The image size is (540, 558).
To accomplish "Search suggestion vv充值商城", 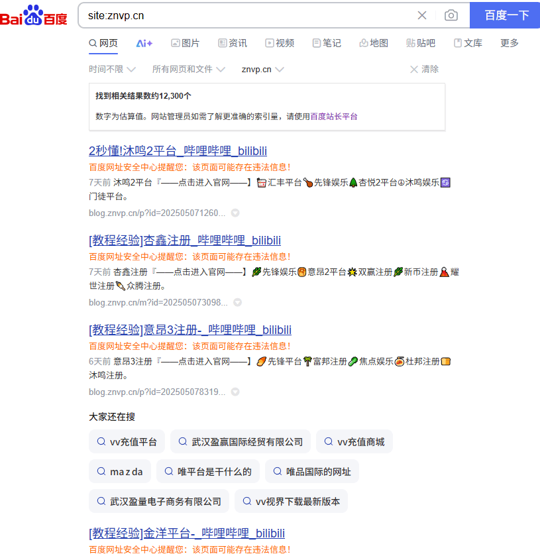I will point(354,441).
